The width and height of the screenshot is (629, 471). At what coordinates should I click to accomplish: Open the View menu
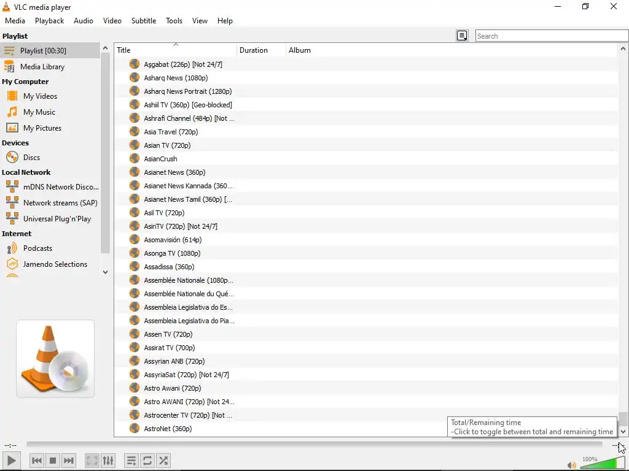[200, 21]
